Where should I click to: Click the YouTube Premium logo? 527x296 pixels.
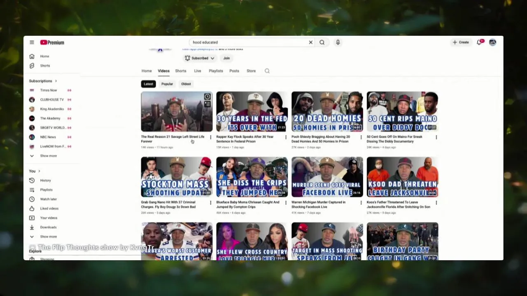(52, 42)
